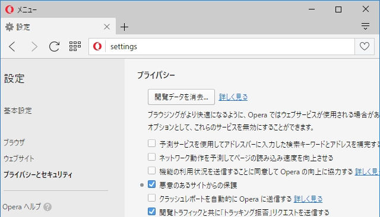The width and height of the screenshot is (380, 217).
Task: Open 詳しく見る link beside clear data button
Action: tap(233, 97)
